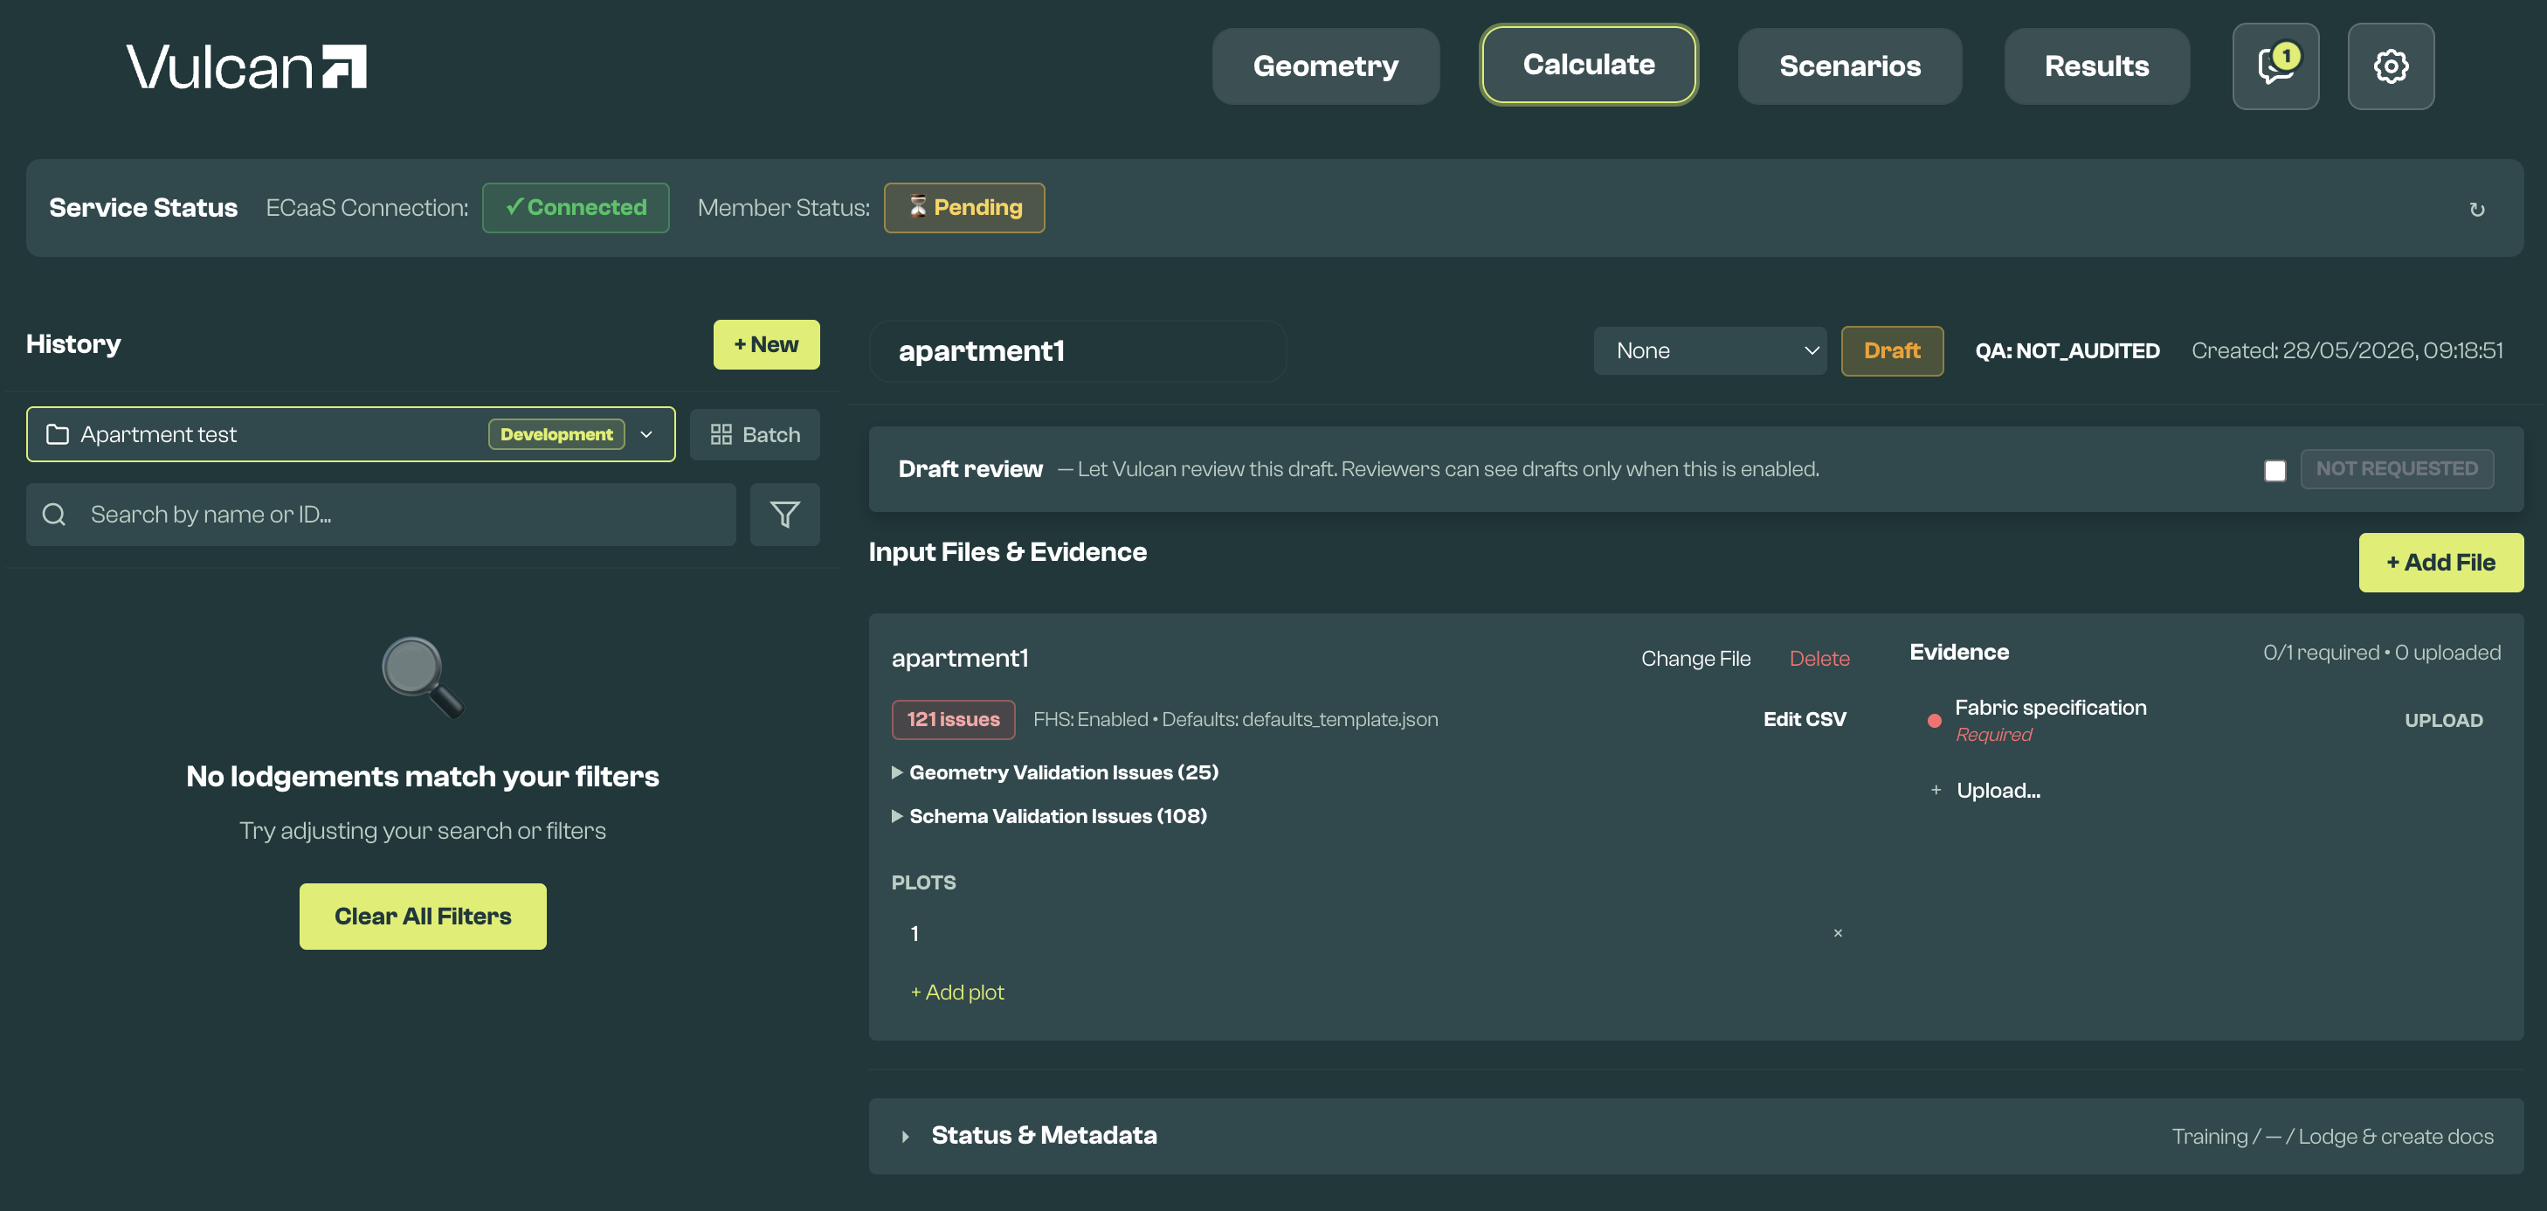2547x1211 pixels.
Task: Enable the Draft review checkbox
Action: coord(2275,470)
